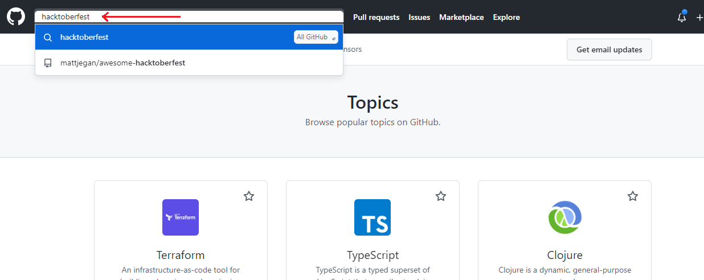Screen dimensions: 704x280
Task: Click the Clojure logo image
Action: (x=564, y=217)
